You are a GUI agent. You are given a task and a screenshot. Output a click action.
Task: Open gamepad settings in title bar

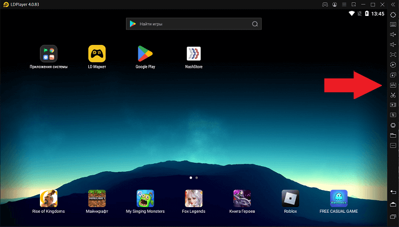tap(325, 5)
